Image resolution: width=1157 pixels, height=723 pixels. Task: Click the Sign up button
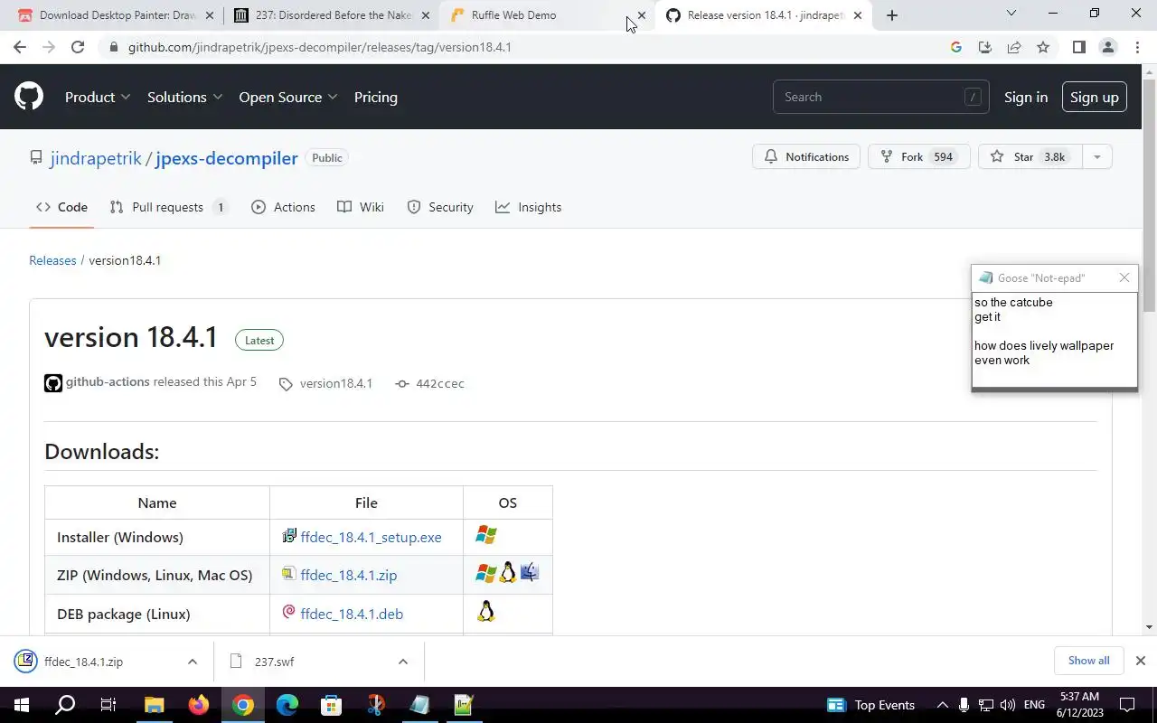coord(1095,97)
